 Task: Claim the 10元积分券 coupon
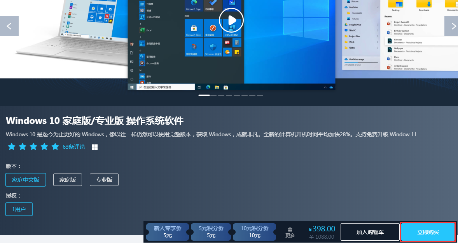coord(255,232)
